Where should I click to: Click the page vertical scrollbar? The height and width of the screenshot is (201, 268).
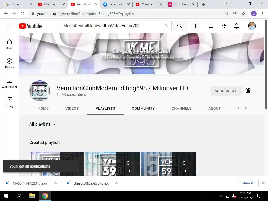click(x=266, y=64)
